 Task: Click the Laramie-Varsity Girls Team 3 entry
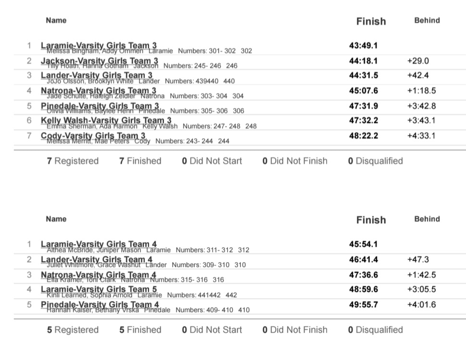[x=99, y=46]
